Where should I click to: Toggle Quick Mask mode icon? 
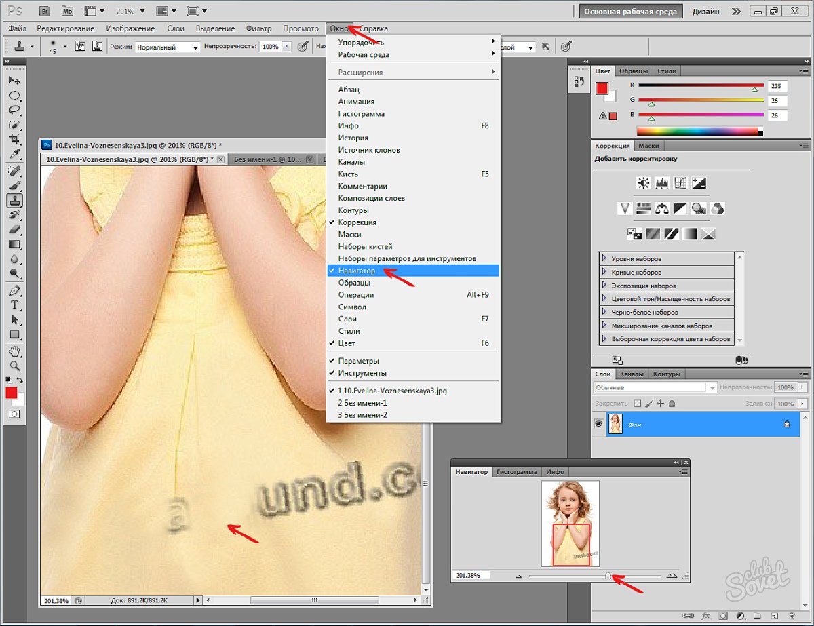pyautogui.click(x=14, y=413)
